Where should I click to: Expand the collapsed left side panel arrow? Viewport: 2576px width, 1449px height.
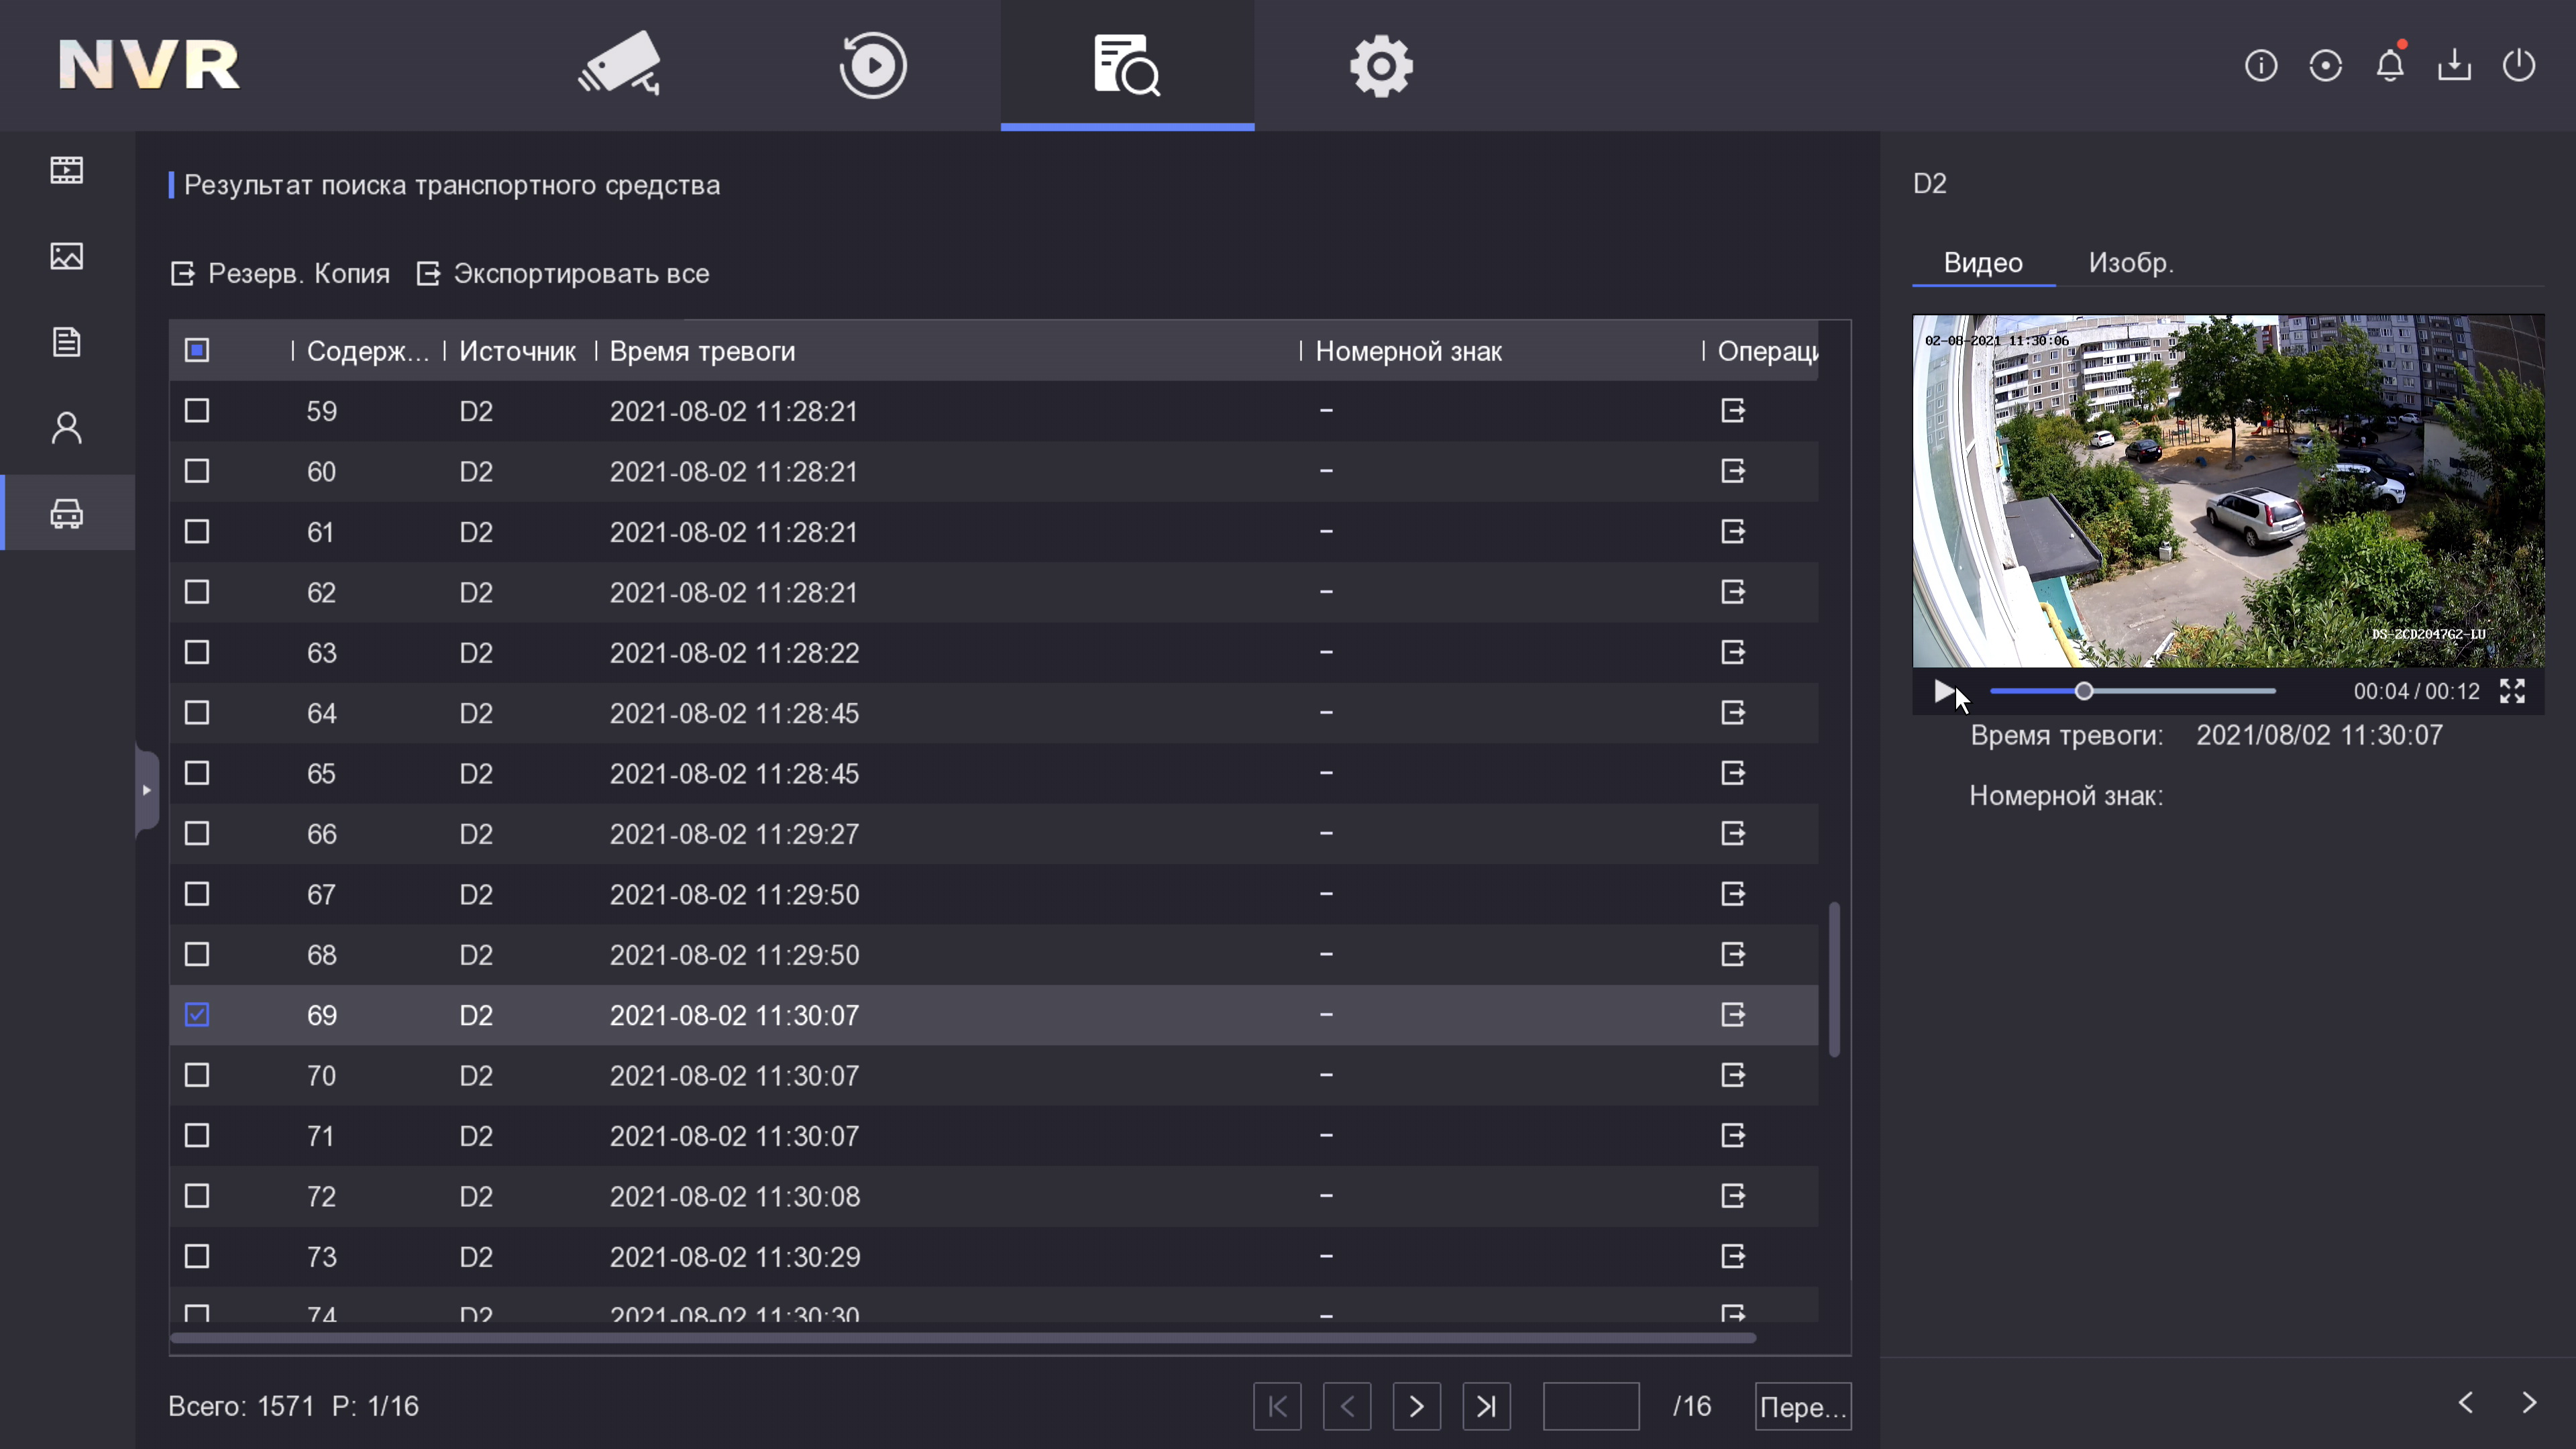(147, 790)
